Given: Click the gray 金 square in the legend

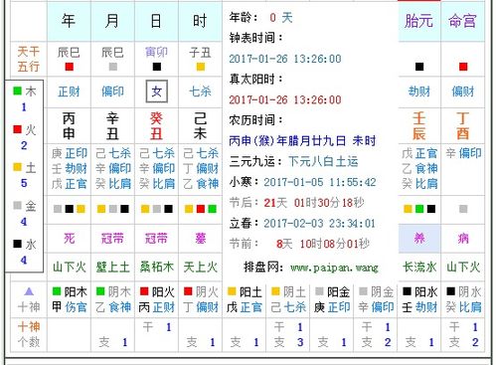Looking at the screenshot, I should click(17, 206).
